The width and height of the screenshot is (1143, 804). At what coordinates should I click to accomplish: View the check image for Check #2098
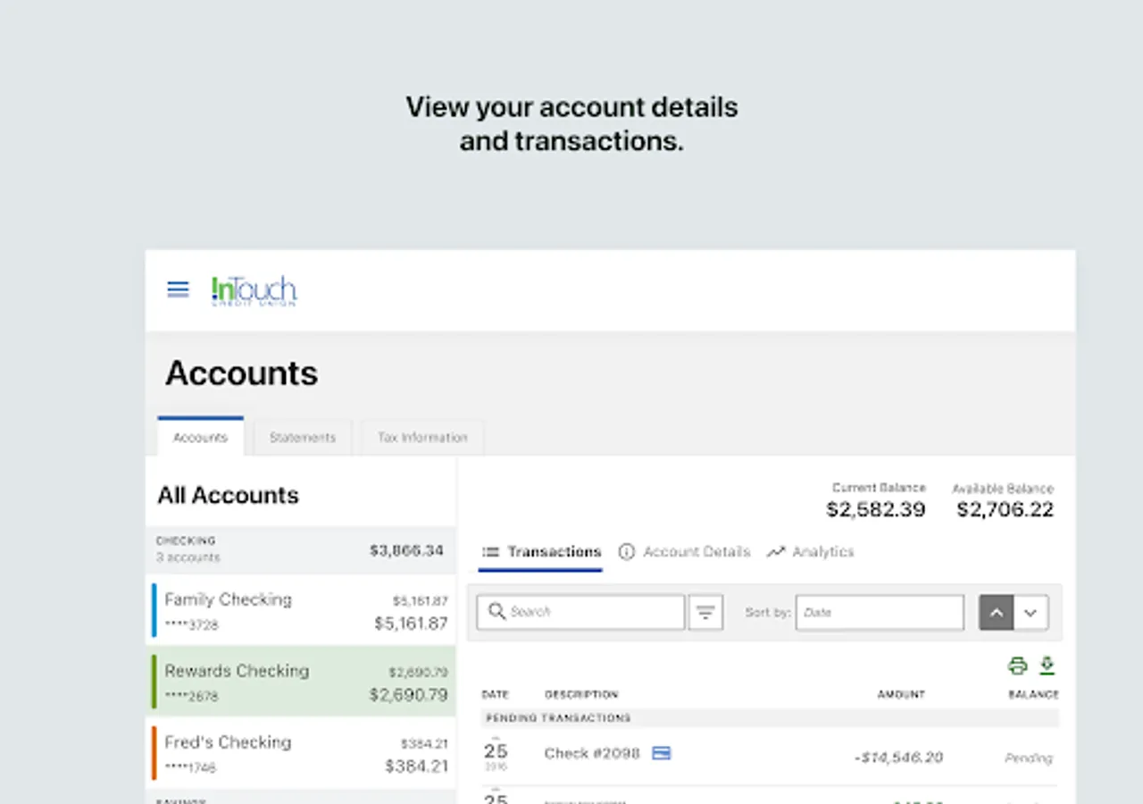661,753
